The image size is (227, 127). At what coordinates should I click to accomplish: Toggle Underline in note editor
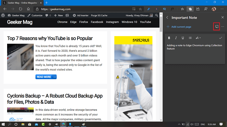(183, 38)
